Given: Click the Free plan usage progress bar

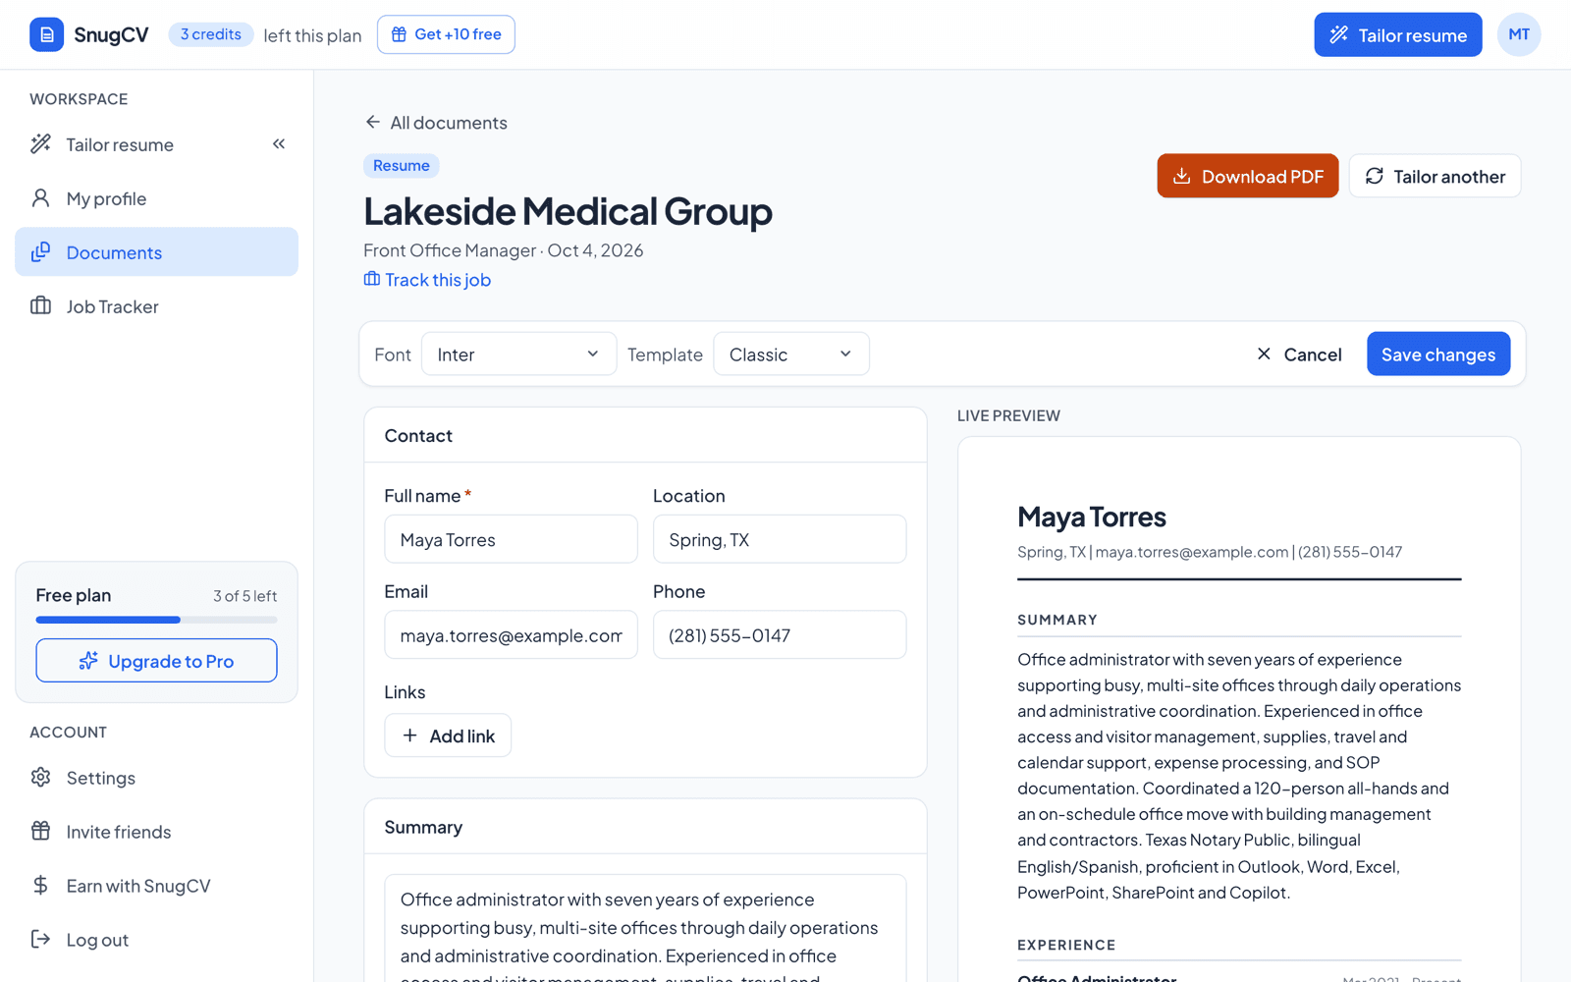Looking at the screenshot, I should click(156, 620).
